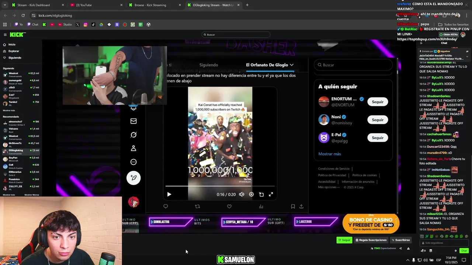Click the Solo seguidores chat input
The image size is (472, 265).
click(x=444, y=243)
